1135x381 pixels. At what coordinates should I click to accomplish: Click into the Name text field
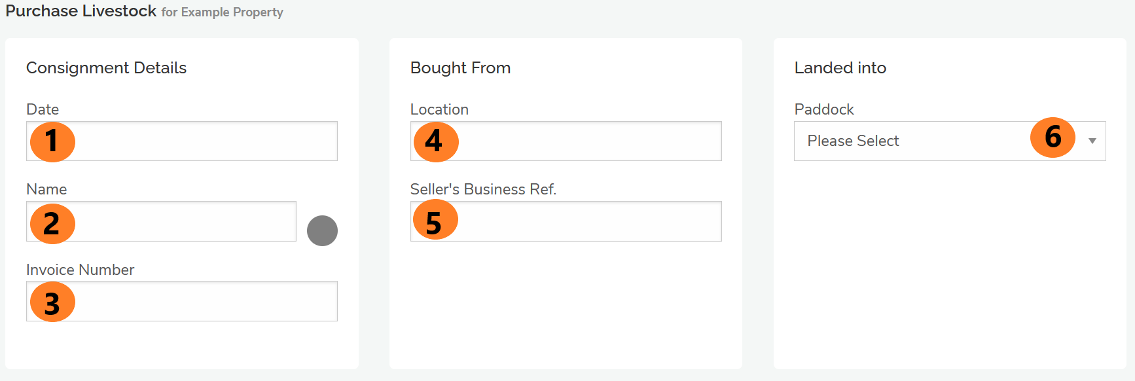(x=183, y=221)
